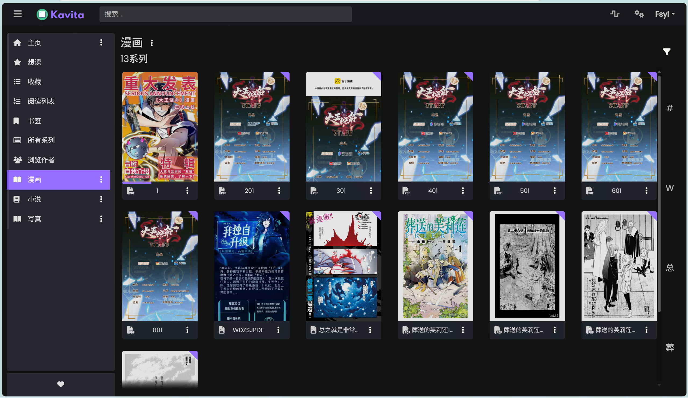Open 主页 sidebar more options
This screenshot has width=688, height=398.
101,42
